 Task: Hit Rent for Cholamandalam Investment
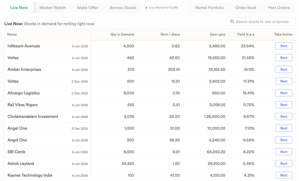283,117
